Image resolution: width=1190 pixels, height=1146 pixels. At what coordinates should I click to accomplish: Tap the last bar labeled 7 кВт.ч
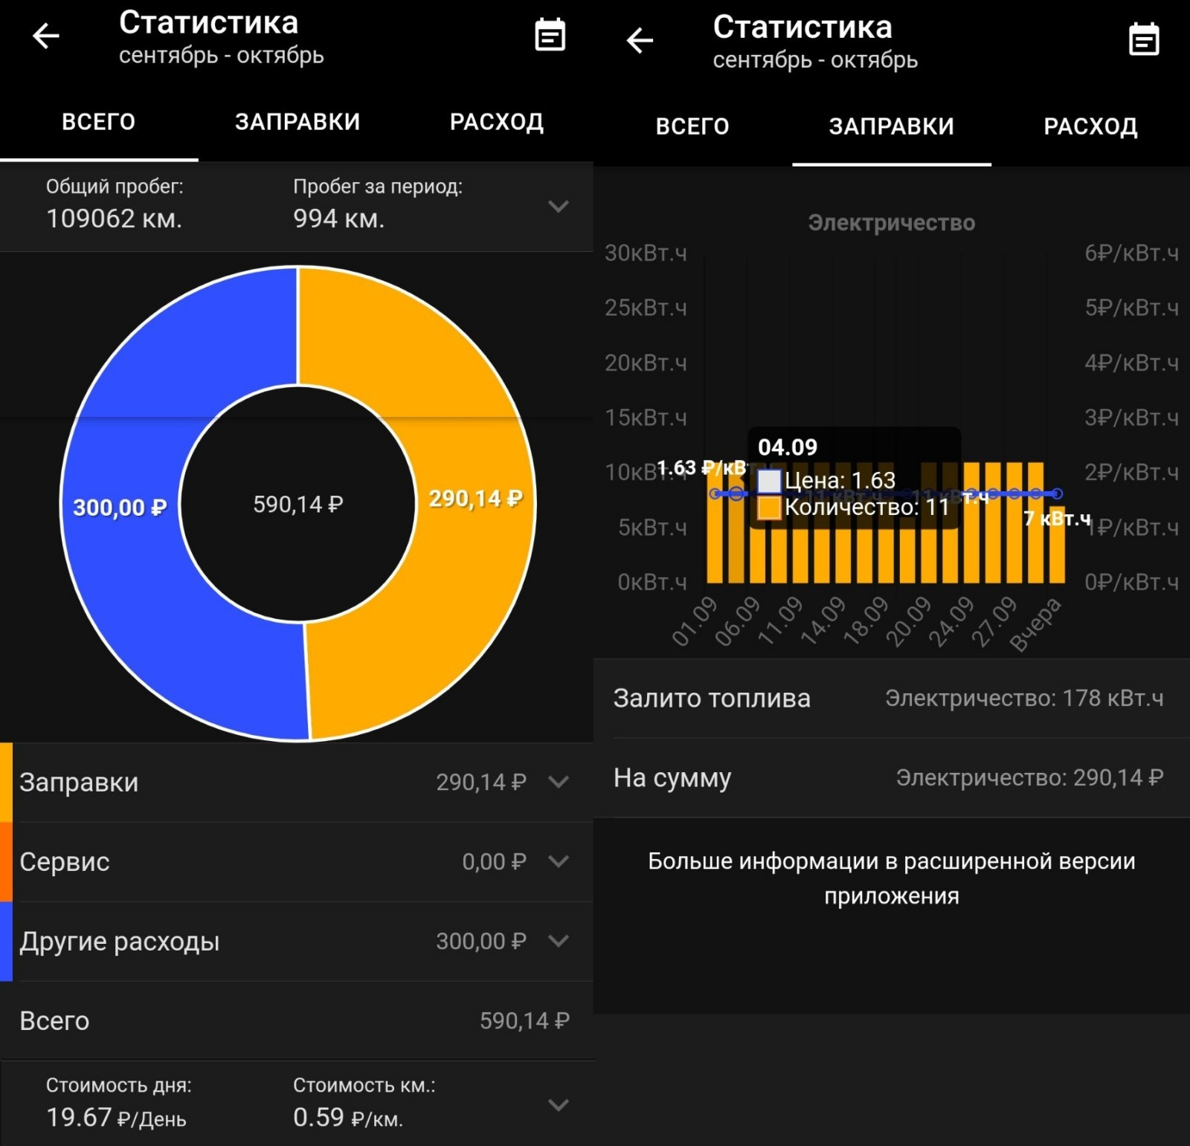1057,545
